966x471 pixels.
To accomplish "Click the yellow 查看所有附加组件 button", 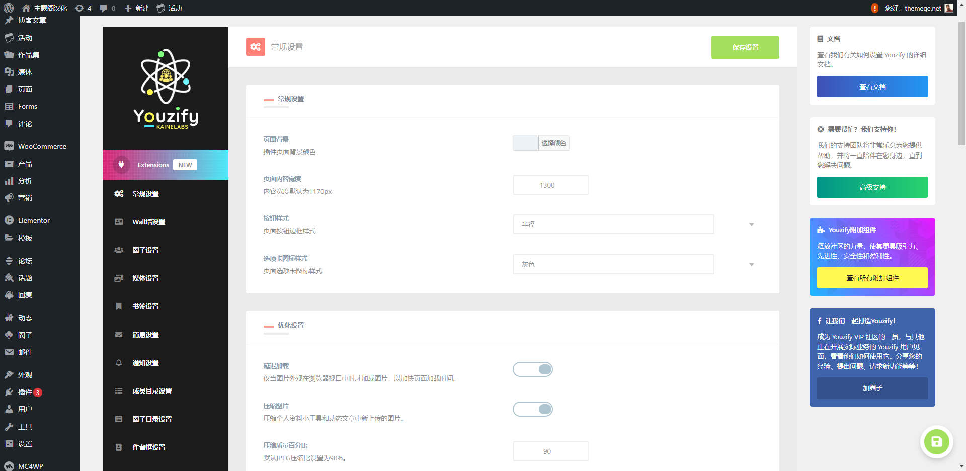I will (872, 278).
